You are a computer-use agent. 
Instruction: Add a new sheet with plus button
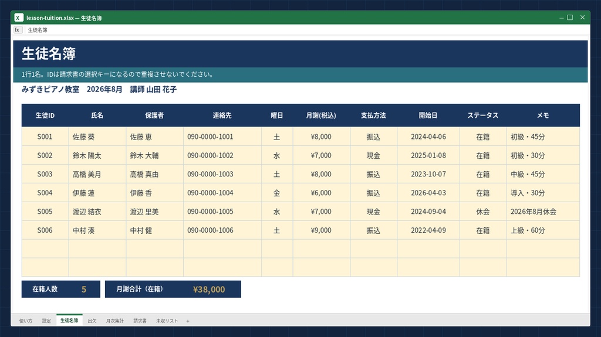click(x=188, y=321)
